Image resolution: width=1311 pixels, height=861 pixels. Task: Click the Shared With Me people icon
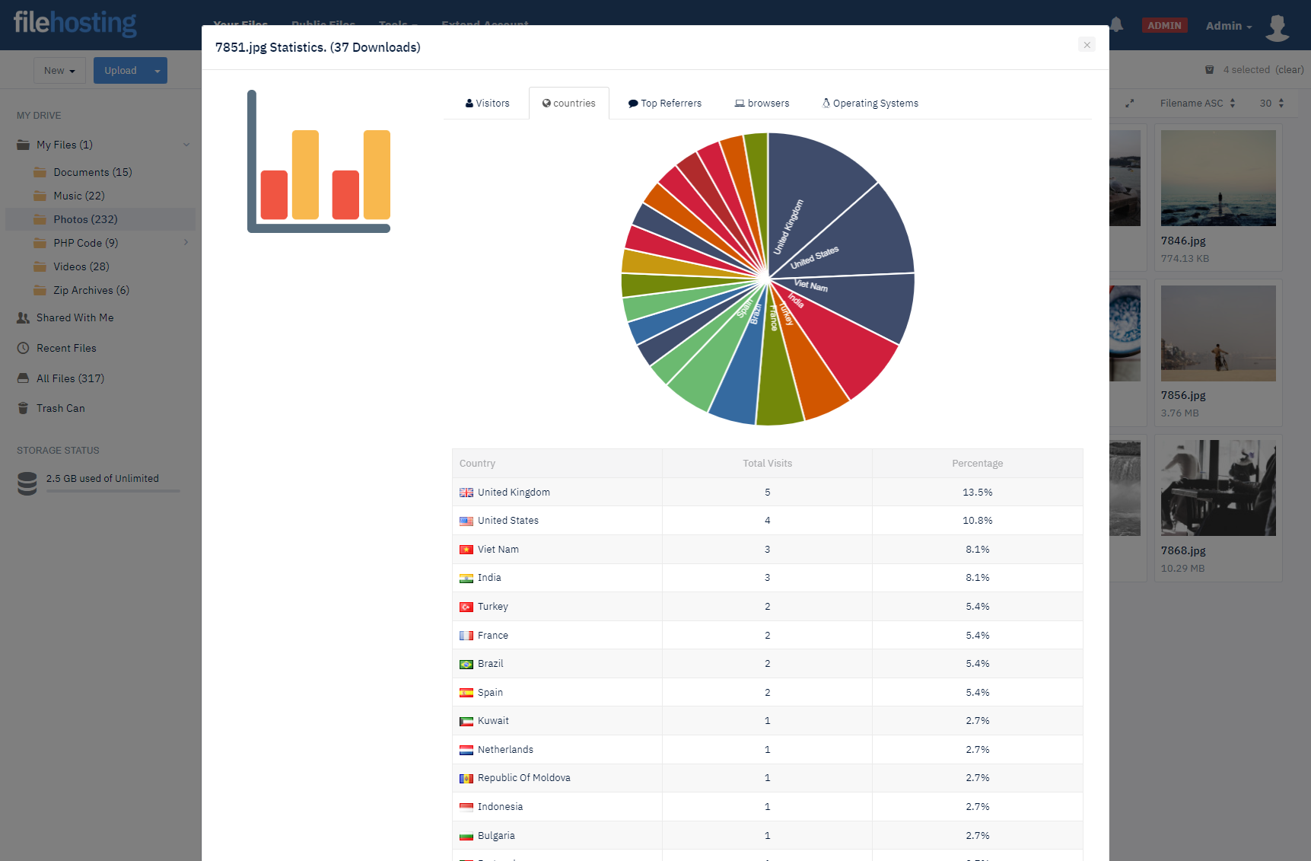point(23,318)
